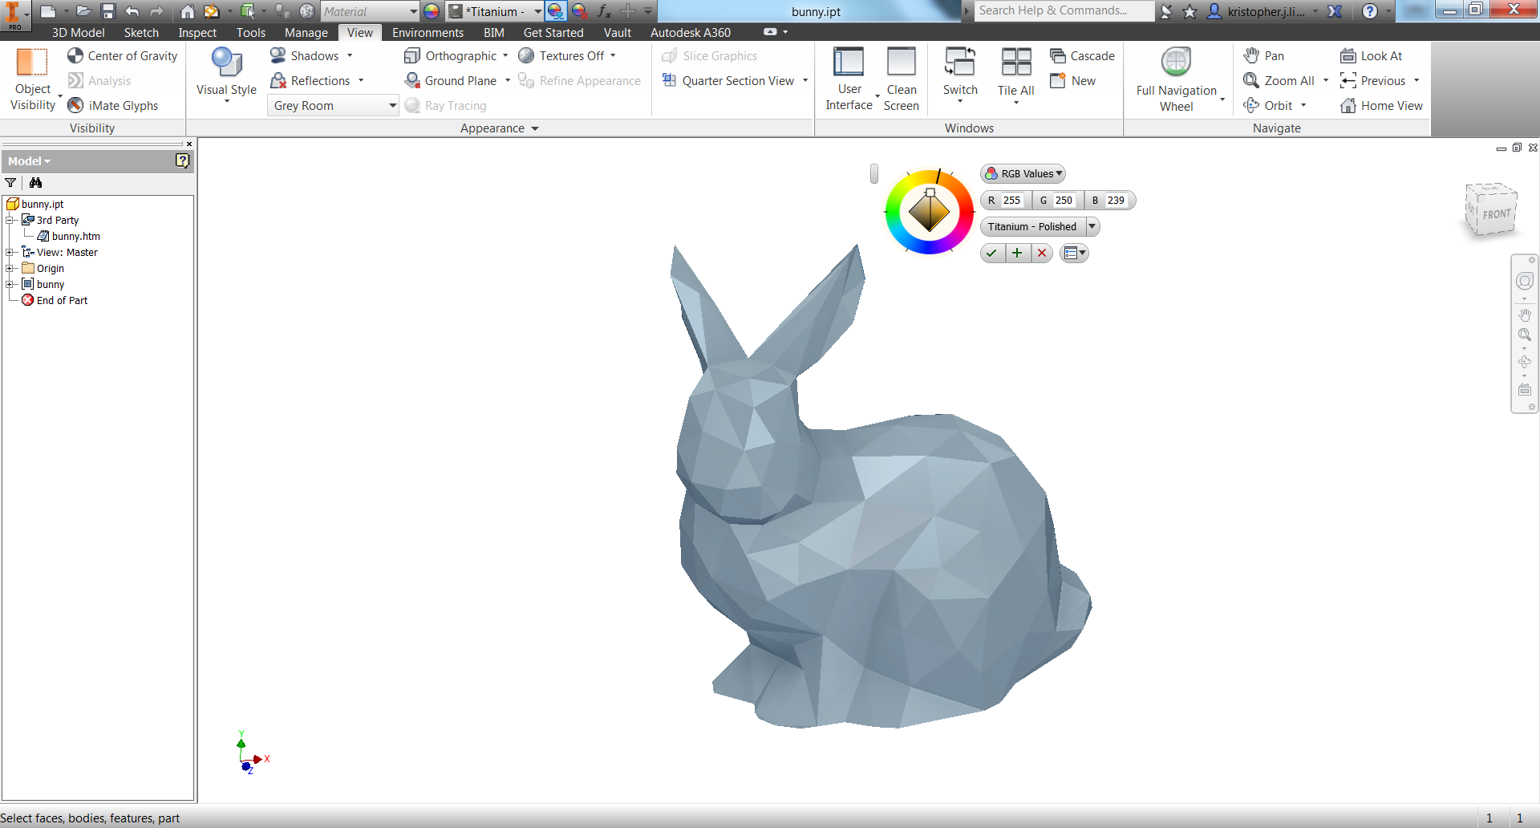
Task: Open the Reflections options dropdown
Action: click(x=361, y=80)
